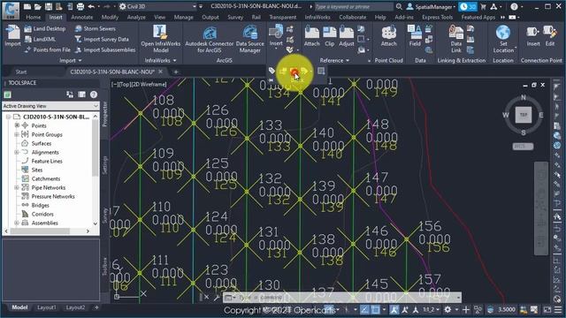
Task: Click the ViewCube TOP face
Action: 524,115
